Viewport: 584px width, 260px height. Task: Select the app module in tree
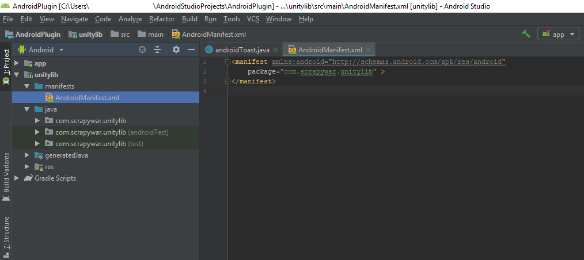[x=40, y=63]
